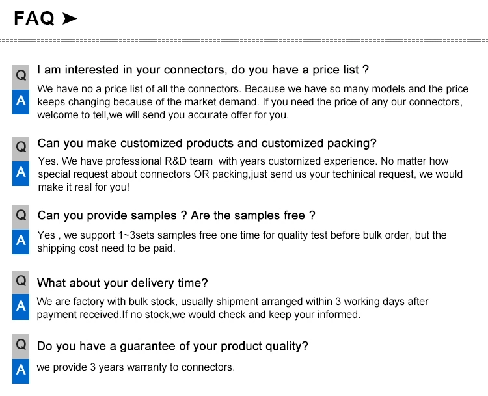Select the product quality guarantee question

pos(172,346)
